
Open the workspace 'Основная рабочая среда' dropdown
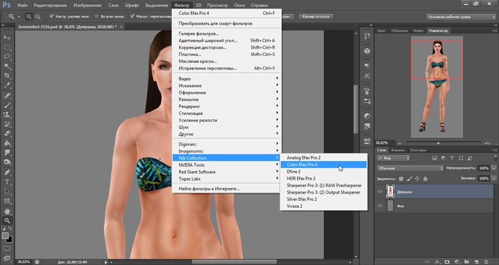click(x=460, y=17)
